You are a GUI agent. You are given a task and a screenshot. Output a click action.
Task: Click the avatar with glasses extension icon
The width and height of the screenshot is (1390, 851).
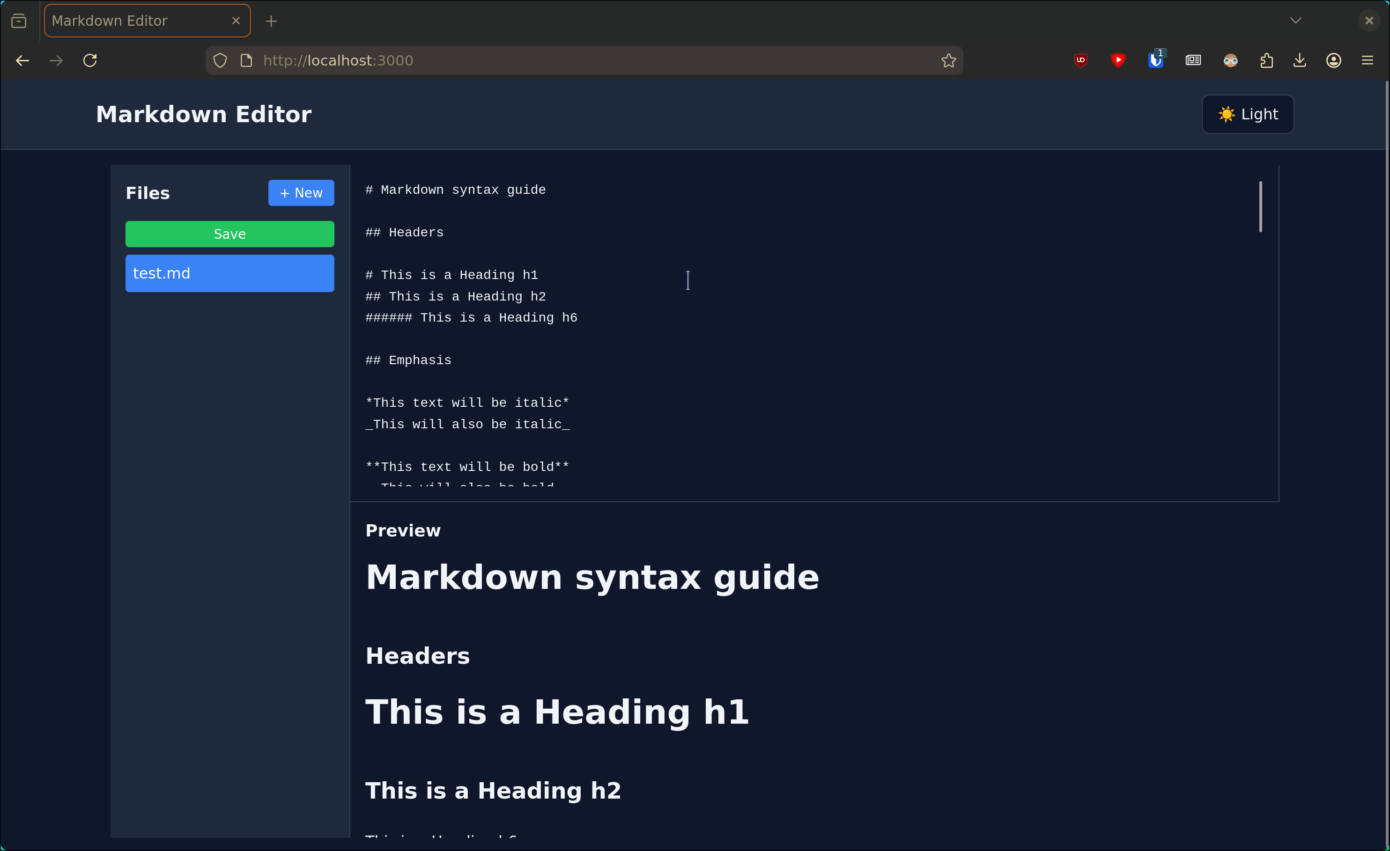point(1230,60)
